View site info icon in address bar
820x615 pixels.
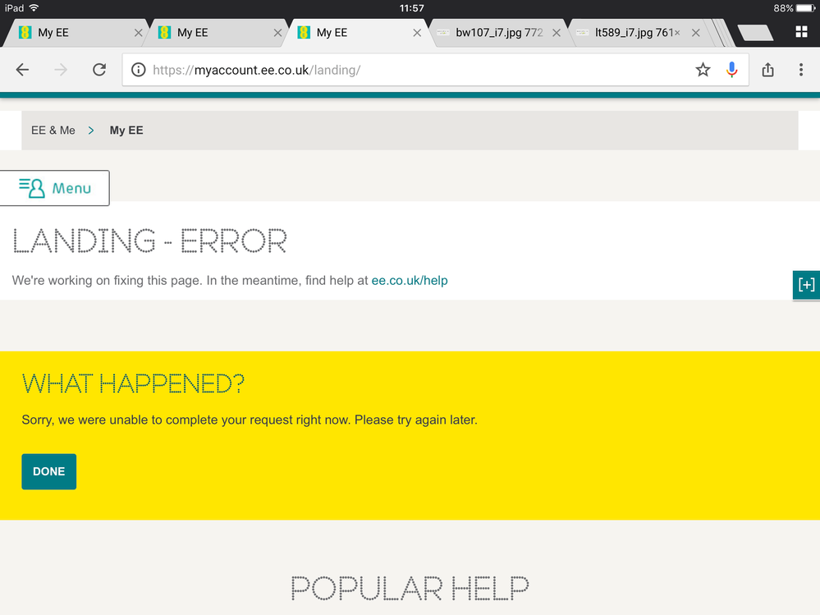point(139,70)
